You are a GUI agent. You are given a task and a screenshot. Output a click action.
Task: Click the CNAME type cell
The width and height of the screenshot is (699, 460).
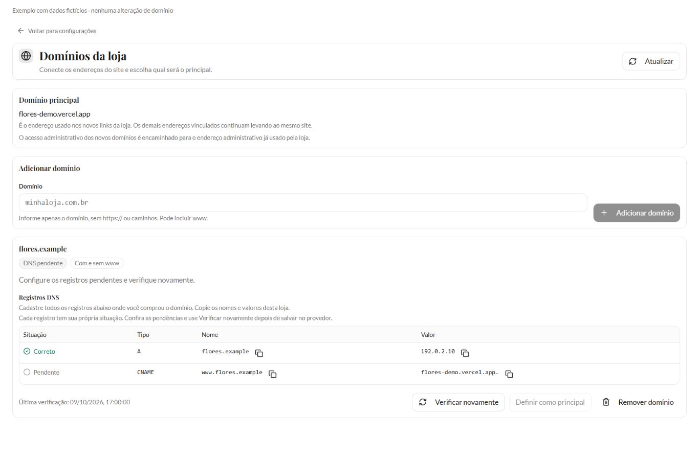(x=145, y=373)
